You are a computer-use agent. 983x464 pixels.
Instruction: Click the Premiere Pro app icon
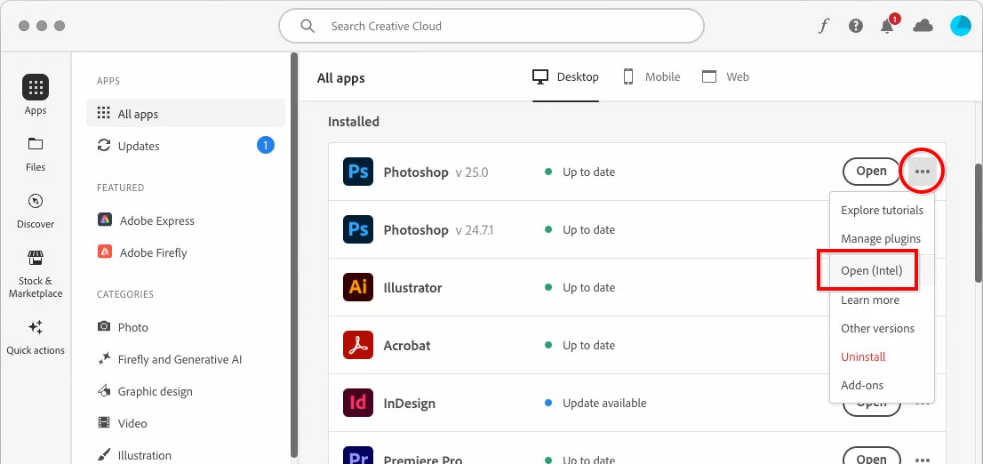pos(358,456)
